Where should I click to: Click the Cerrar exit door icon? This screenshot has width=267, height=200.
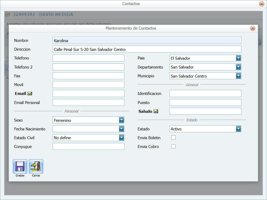(36, 166)
